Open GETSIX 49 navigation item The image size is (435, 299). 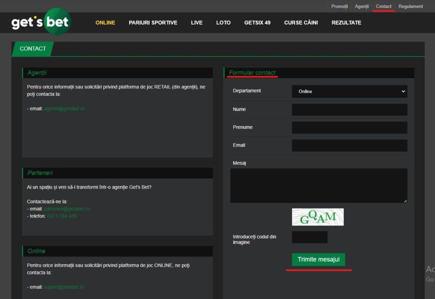[x=257, y=23]
